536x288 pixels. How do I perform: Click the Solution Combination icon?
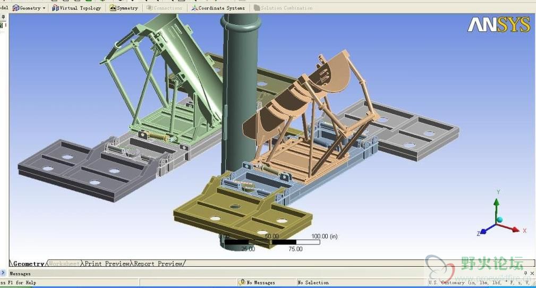click(x=257, y=7)
